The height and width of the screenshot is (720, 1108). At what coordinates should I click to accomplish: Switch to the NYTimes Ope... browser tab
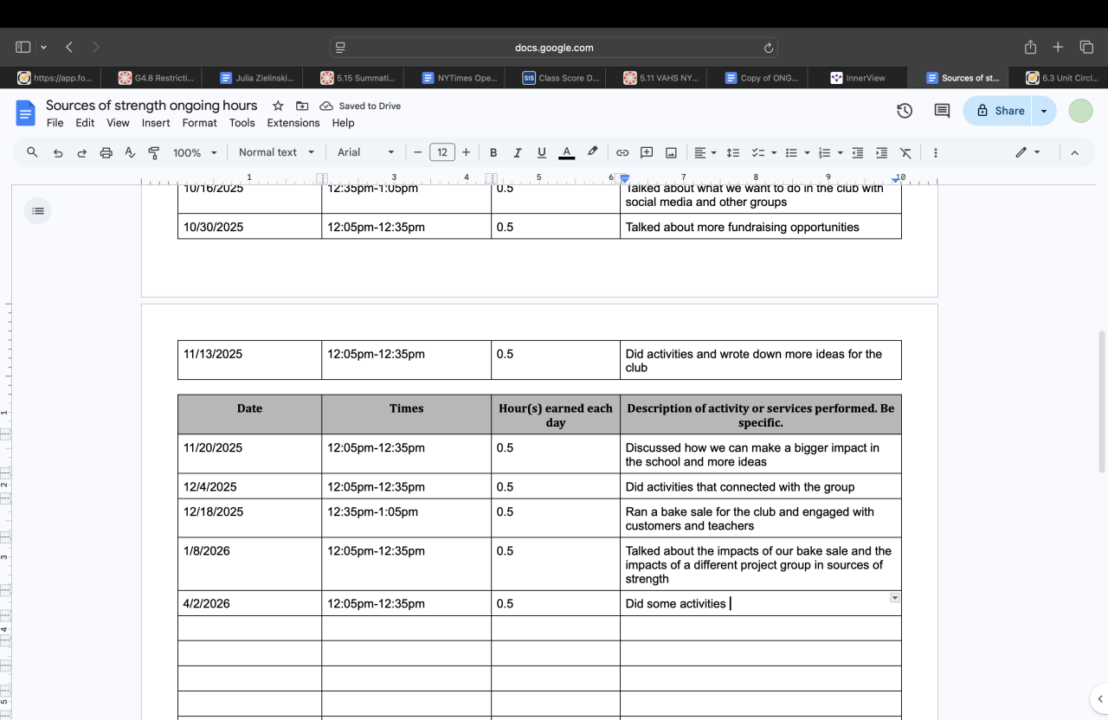460,78
